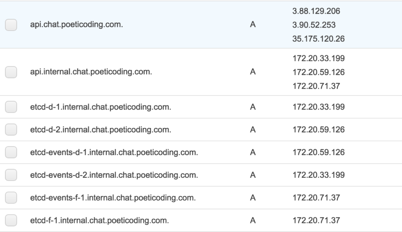402x232 pixels.
Task: Check the box for api.chat.poeticoding.com record
Action: (x=11, y=25)
